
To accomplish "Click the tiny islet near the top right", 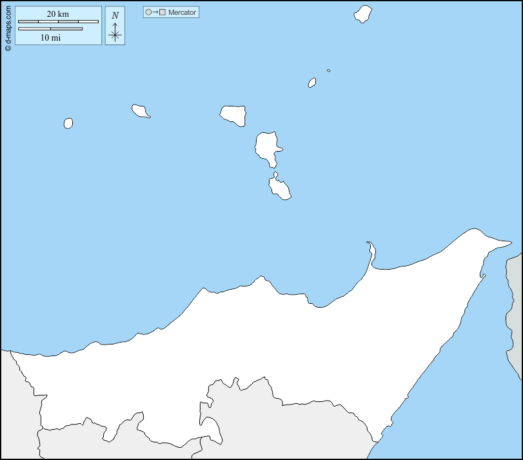I will tap(328, 70).
